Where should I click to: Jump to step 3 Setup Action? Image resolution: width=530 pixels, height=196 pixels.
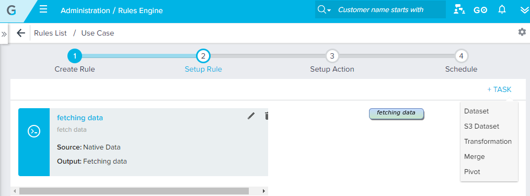point(332,56)
